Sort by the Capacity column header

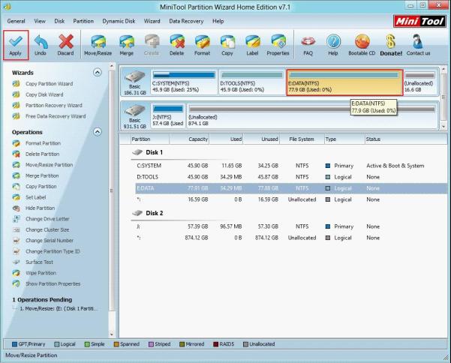click(x=189, y=139)
